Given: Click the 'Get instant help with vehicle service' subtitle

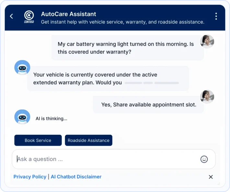Looking at the screenshot, I should [123, 22].
